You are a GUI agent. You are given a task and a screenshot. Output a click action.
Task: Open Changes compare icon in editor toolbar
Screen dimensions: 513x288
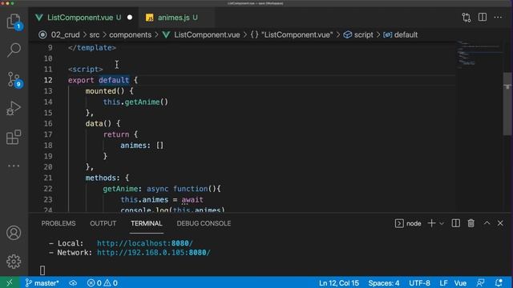click(x=467, y=18)
